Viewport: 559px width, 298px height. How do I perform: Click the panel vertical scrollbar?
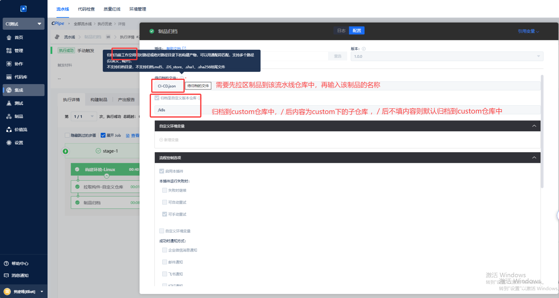point(542,131)
